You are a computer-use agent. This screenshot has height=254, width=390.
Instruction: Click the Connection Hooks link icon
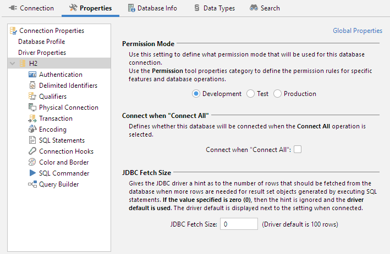click(x=32, y=151)
